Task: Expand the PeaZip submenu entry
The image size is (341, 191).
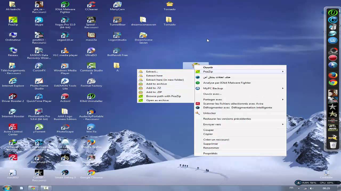Action: (x=240, y=72)
